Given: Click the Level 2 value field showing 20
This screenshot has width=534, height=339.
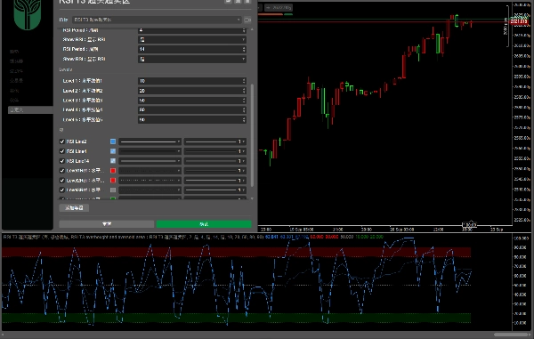Looking at the screenshot, I should (192, 91).
